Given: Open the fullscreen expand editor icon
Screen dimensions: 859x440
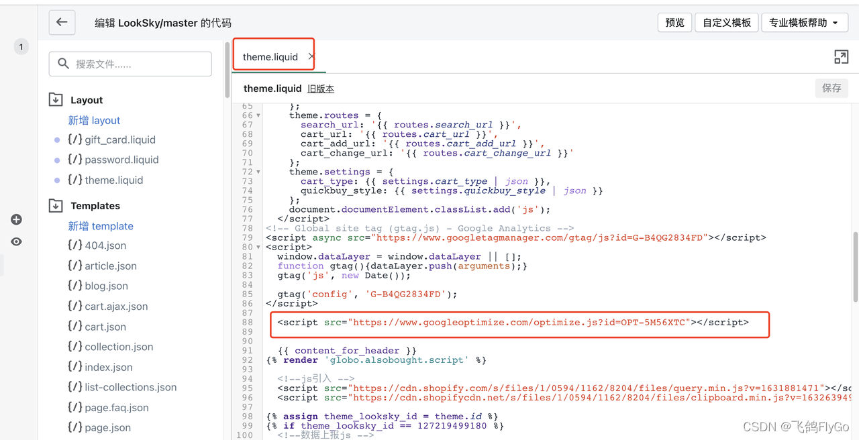Looking at the screenshot, I should [x=841, y=57].
